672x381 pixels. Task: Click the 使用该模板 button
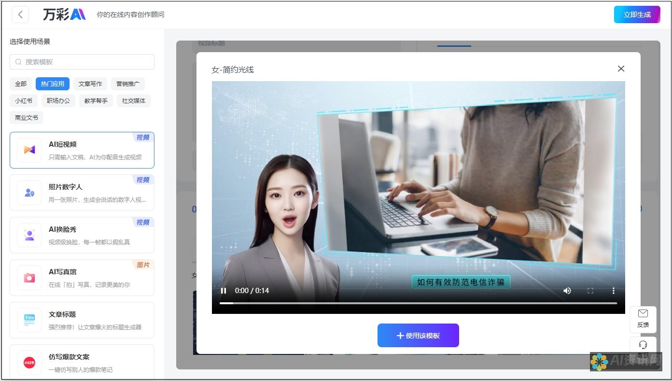click(x=418, y=336)
